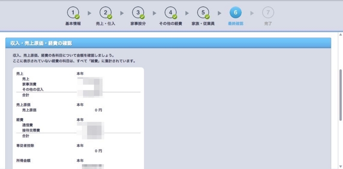This screenshot has height=169, width=343.
Task: Click the 完了 step label
Action: [x=268, y=24]
